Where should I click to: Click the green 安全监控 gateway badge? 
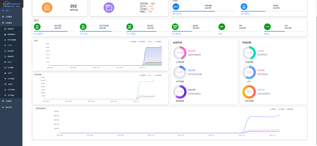pos(37,27)
